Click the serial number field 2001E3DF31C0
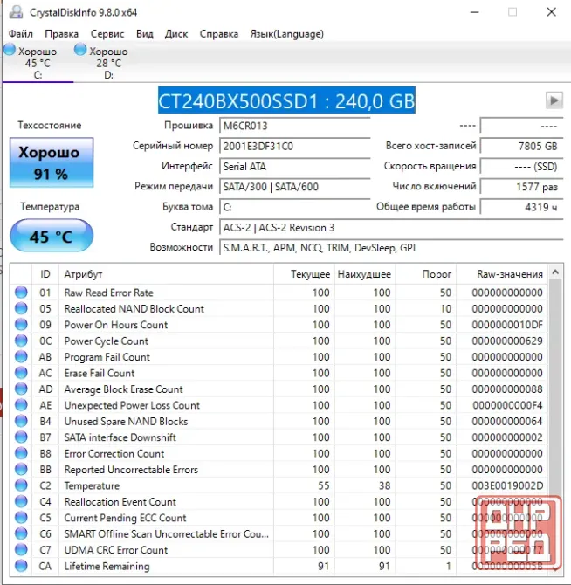This screenshot has height=585, width=571. tap(294, 146)
